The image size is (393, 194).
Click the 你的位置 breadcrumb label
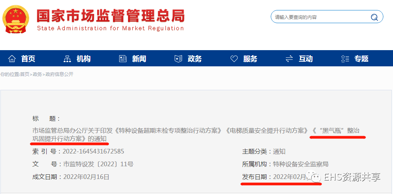10,74
